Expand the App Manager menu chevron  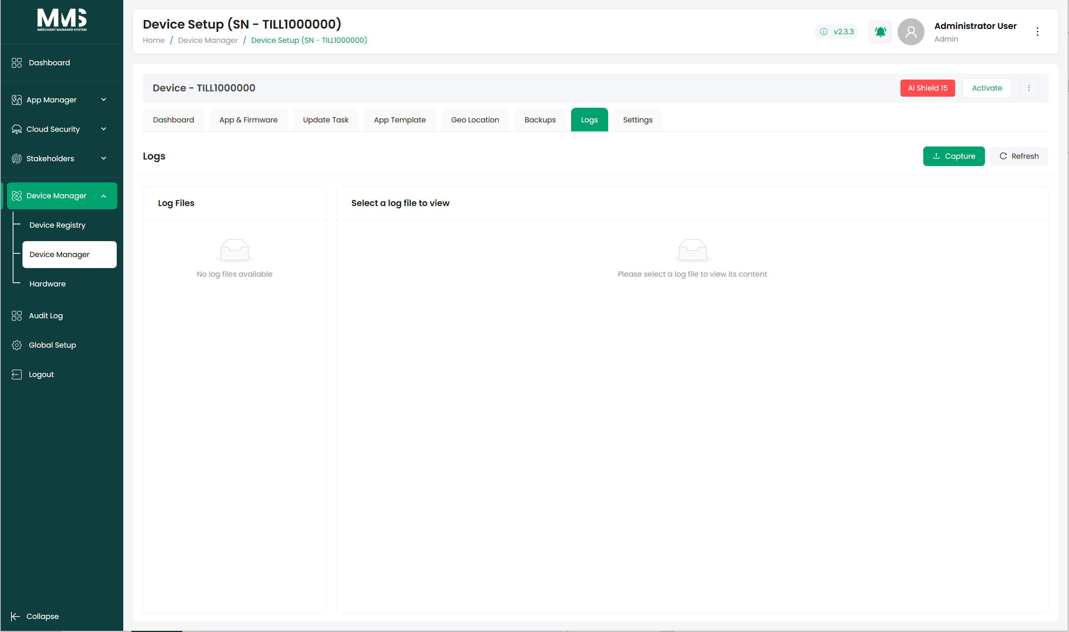(104, 100)
